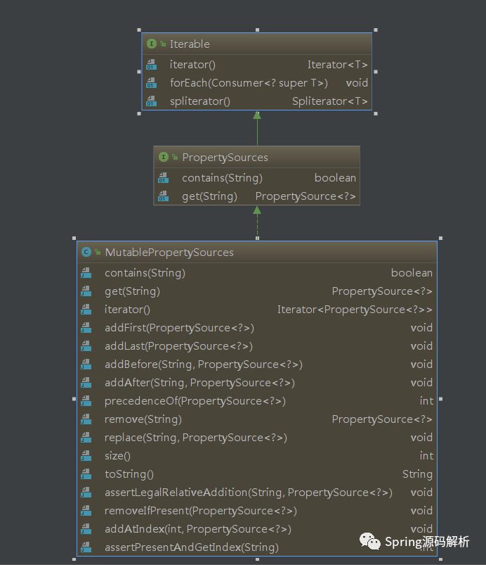
Task: Select precedenceOf(PropertySource<?>) method
Action: pos(195,401)
